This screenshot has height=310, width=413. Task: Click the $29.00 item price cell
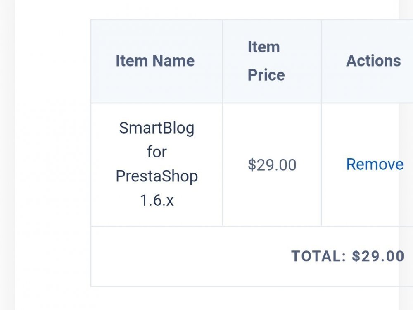(x=272, y=165)
